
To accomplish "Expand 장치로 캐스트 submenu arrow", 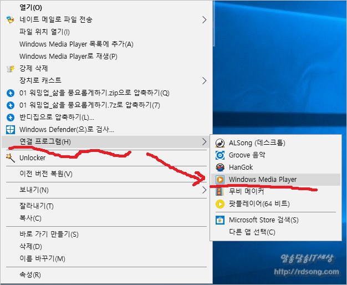I will [x=204, y=80].
